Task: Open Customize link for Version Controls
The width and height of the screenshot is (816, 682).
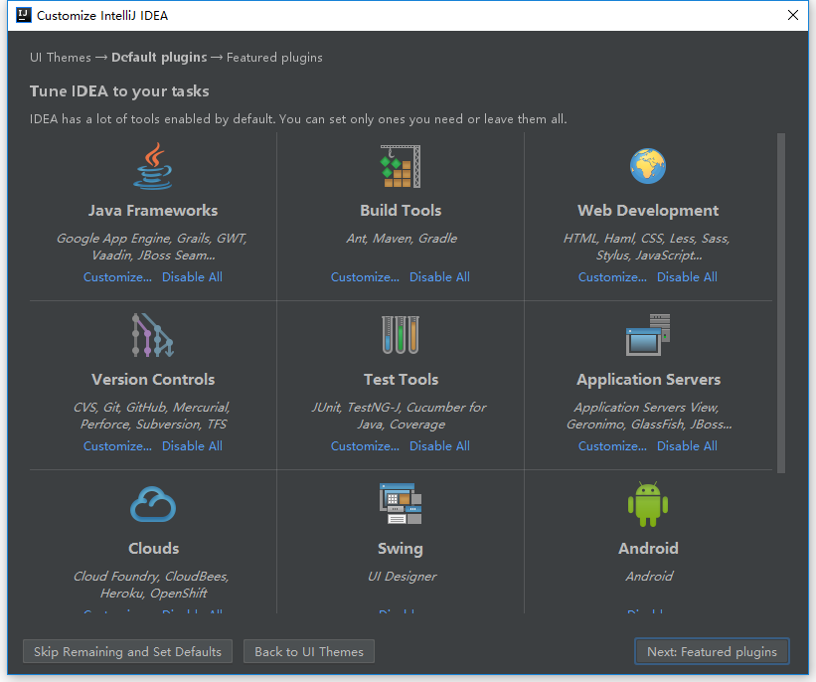Action: click(x=117, y=446)
